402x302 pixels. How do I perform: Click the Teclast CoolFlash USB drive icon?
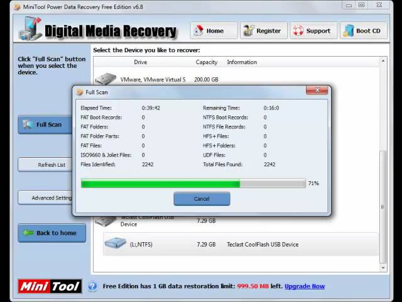tap(106, 221)
